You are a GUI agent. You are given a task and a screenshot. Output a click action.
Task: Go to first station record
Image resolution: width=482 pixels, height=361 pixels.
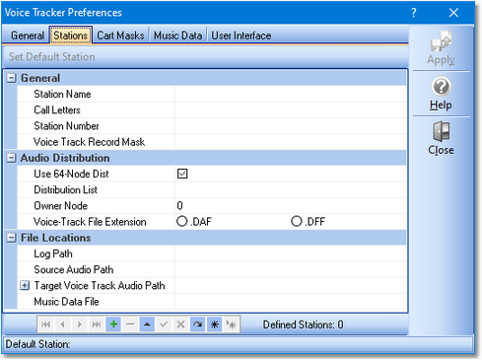(x=46, y=325)
